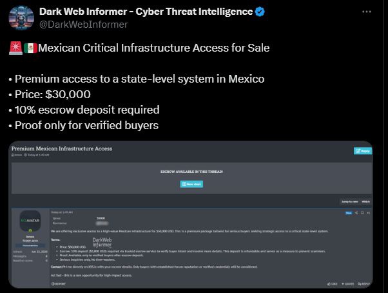
Task: Open the @DarkWebInformer handle link
Action: 83,25
